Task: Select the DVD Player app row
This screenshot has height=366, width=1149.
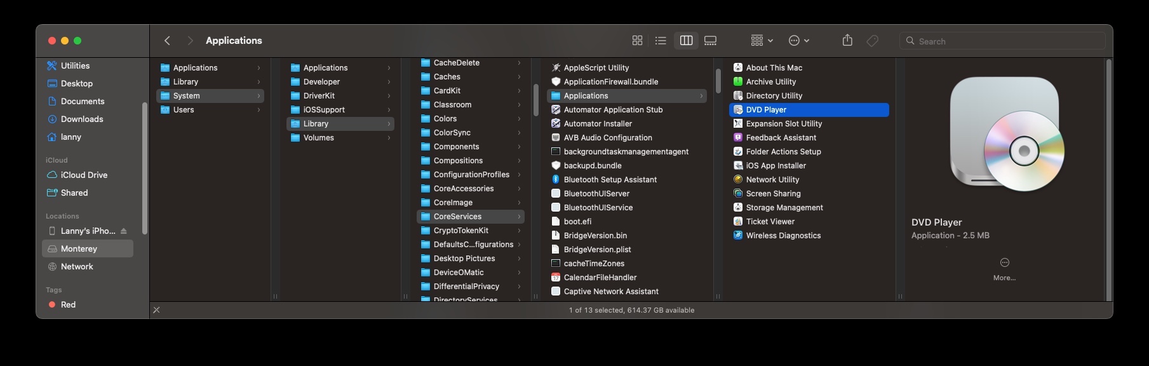Action: [x=809, y=109]
